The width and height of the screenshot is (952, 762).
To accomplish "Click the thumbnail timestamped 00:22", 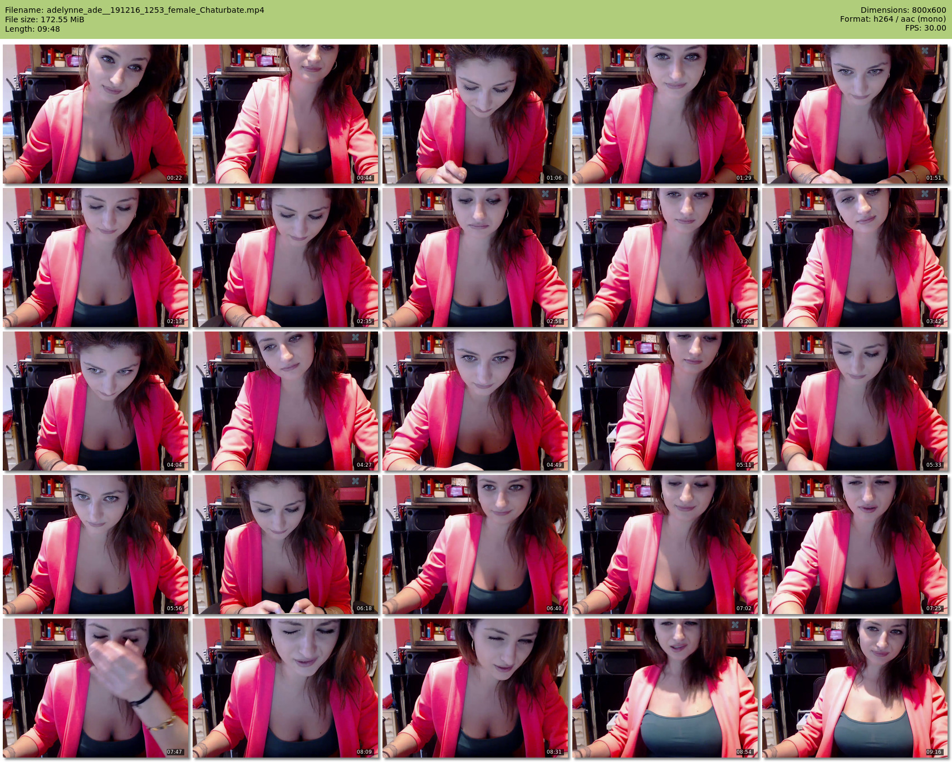I will 96,114.
